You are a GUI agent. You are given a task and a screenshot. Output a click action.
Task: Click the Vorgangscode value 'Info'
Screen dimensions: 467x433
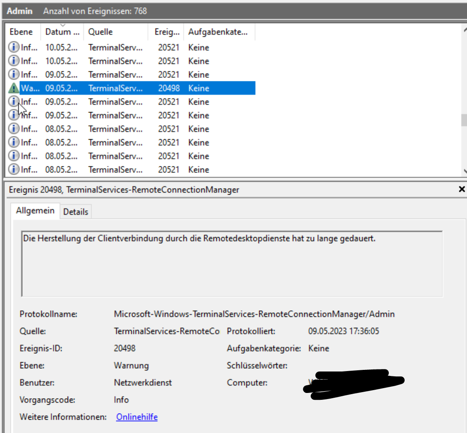pyautogui.click(x=121, y=400)
